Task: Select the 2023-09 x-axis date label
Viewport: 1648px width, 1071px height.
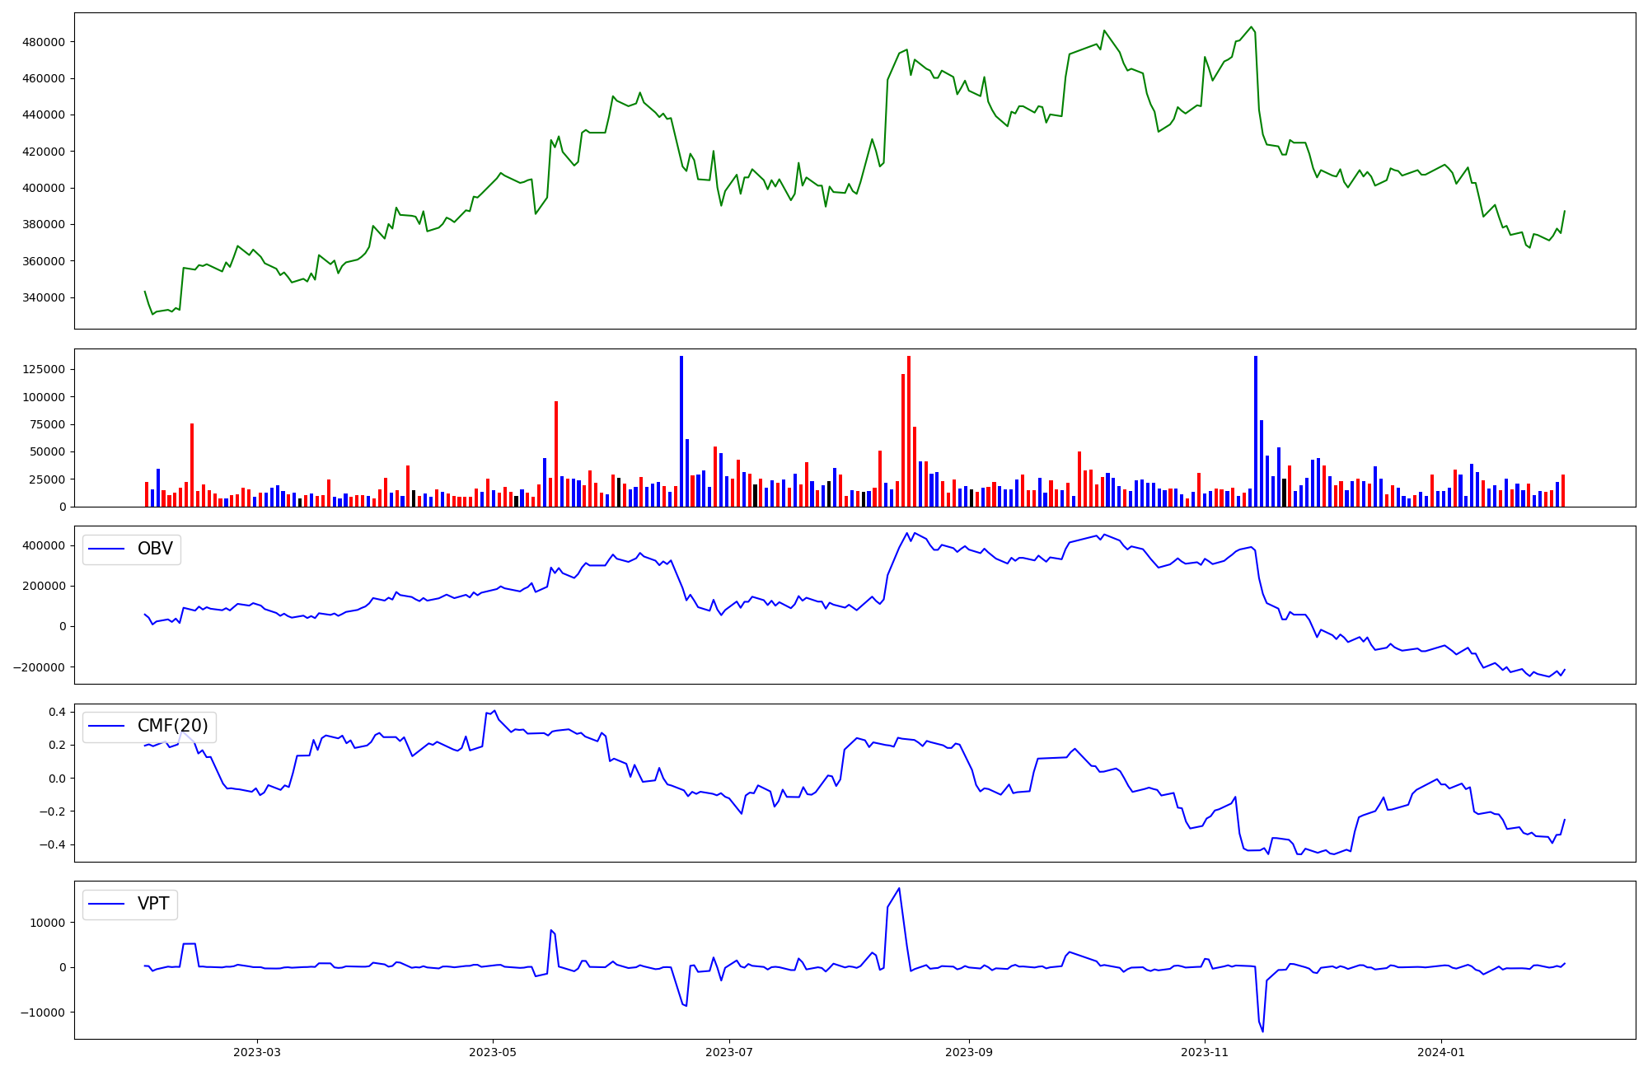Action: [x=968, y=1052]
